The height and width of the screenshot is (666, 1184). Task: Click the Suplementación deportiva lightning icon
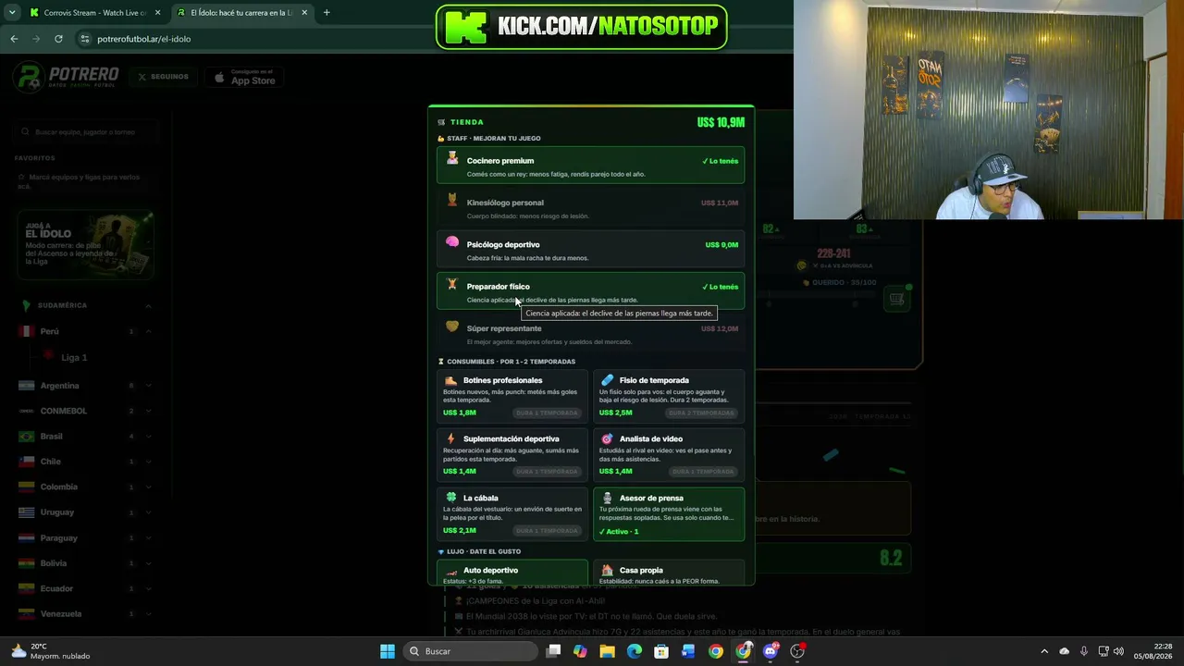(x=450, y=438)
